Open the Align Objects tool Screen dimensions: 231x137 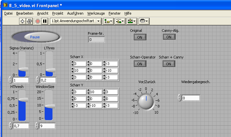108,21
